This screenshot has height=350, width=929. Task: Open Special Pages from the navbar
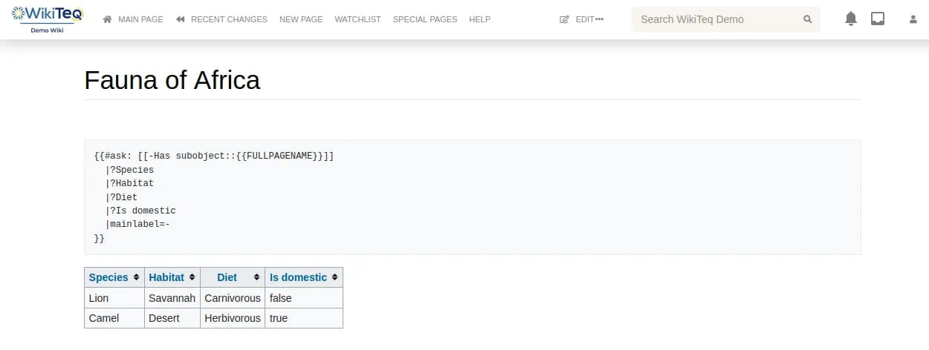424,19
